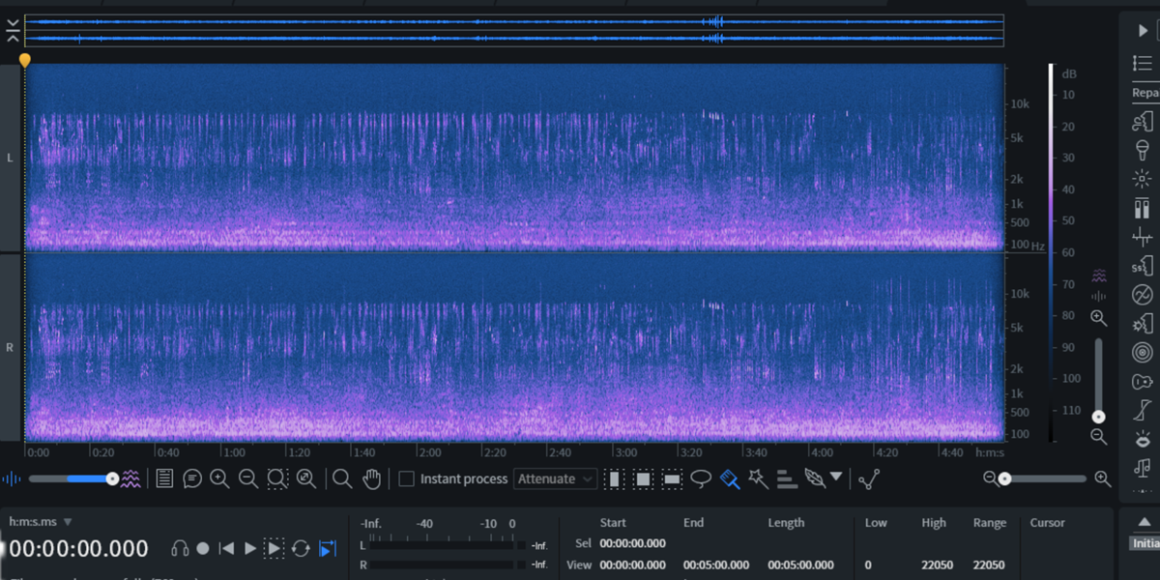Click the zoom-to-fit magnifier icon
Image resolution: width=1160 pixels, height=580 pixels.
click(x=306, y=478)
